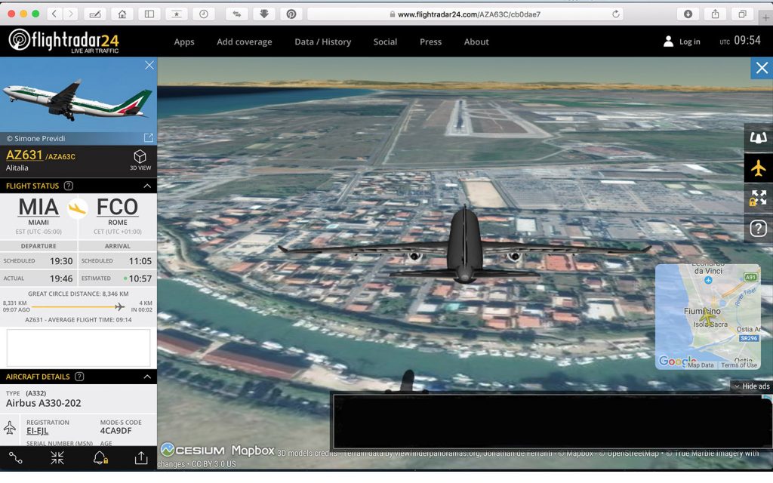Screen dimensions: 773x483
Task: Click Hide ads toggle
Action: 751,386
